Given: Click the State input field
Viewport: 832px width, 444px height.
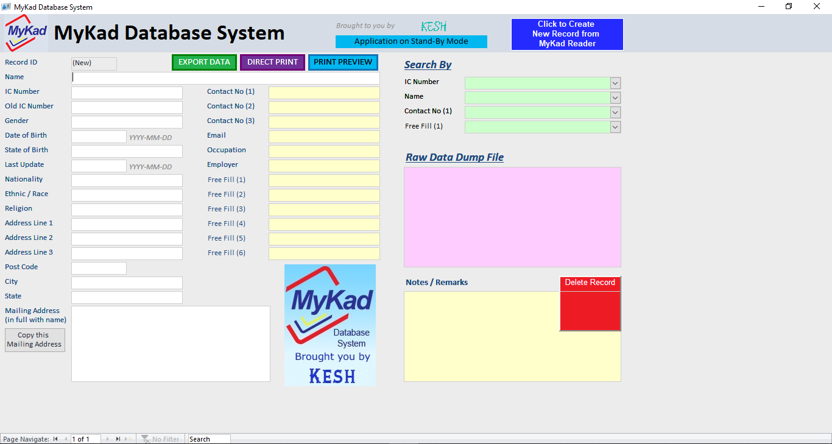Looking at the screenshot, I should pyautogui.click(x=127, y=297).
